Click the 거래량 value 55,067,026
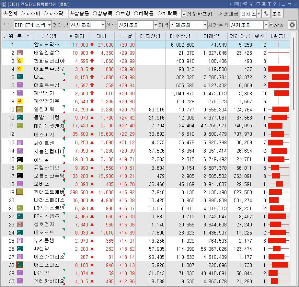Image resolution: width=299 pixels, height=287 pixels. tap(213, 249)
